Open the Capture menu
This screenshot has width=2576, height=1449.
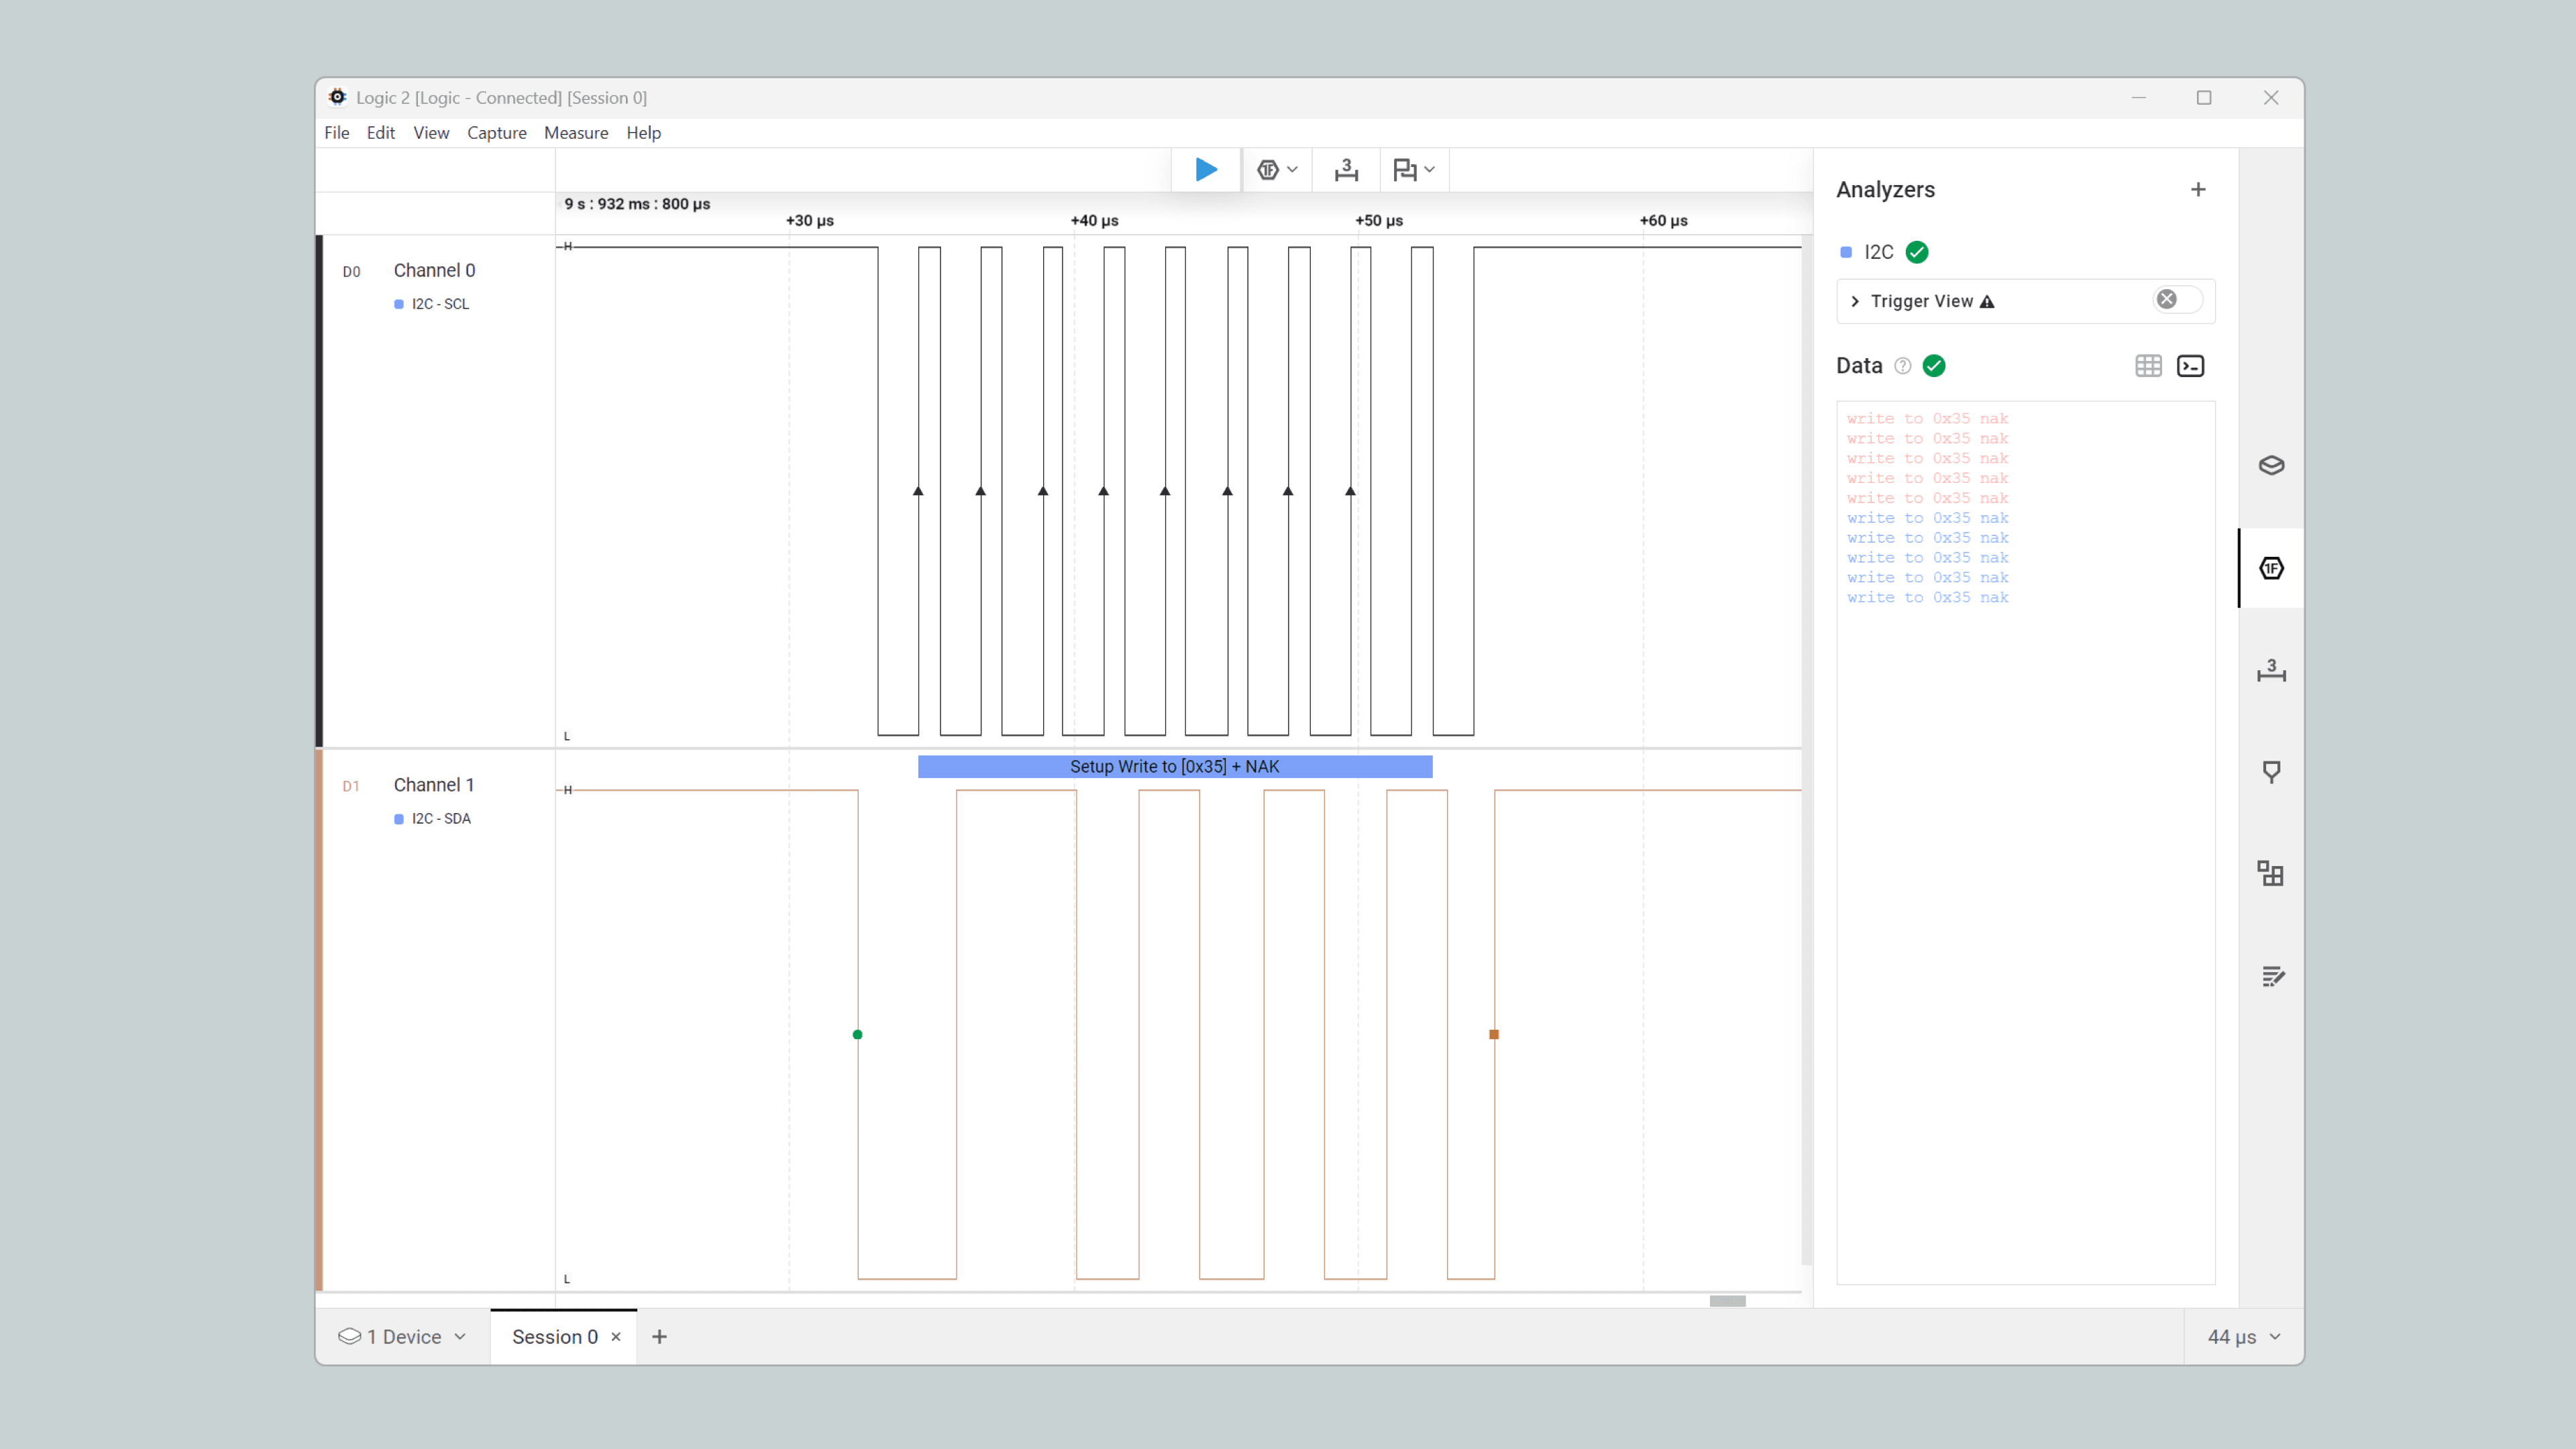[496, 133]
